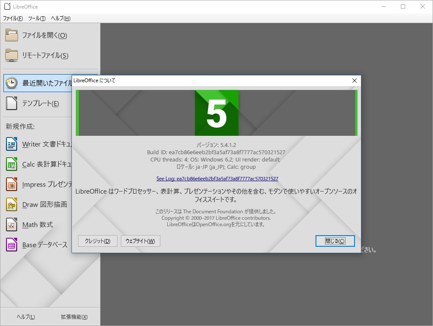This screenshot has width=433, height=326.
Task: Click the LibreOffice logo icon in titlebar
Action: click(x=6, y=6)
